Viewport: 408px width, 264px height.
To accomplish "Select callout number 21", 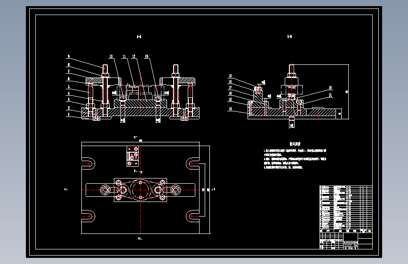I will [330, 95].
